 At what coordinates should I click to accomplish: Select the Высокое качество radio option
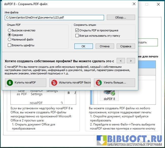[10, 30]
